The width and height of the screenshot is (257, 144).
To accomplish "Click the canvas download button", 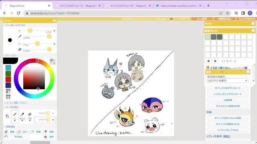I will tap(228, 88).
